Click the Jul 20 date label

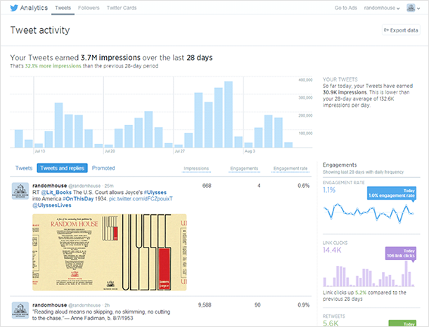pyautogui.click(x=110, y=151)
